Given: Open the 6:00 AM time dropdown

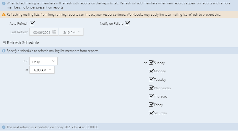Looking at the screenshot, I should click(42, 70).
